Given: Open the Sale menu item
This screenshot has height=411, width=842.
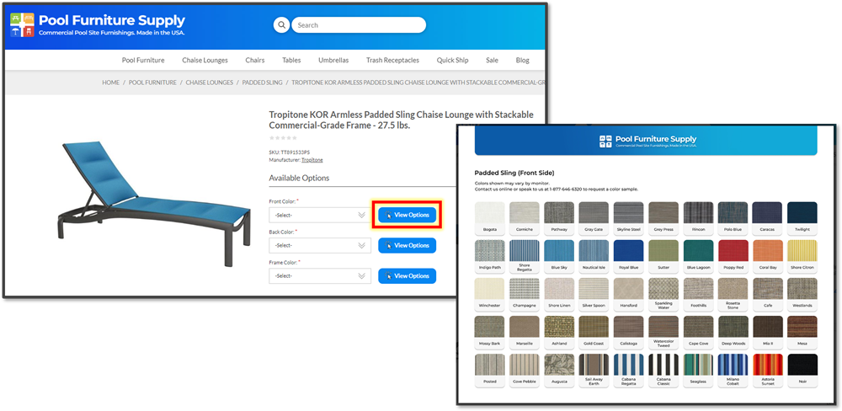Looking at the screenshot, I should click(492, 60).
